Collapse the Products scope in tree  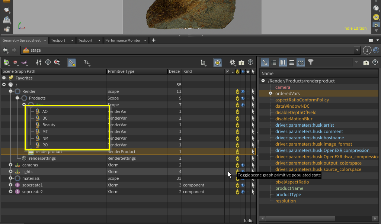pos(17,98)
